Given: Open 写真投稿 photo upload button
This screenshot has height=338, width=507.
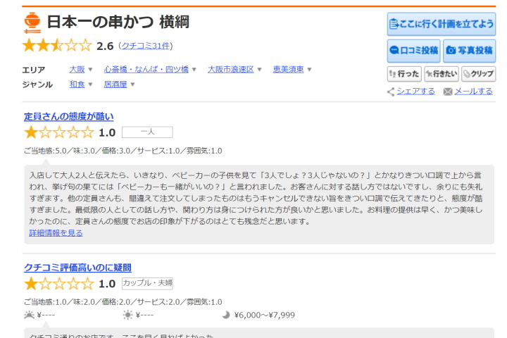Looking at the screenshot, I should [x=469, y=51].
